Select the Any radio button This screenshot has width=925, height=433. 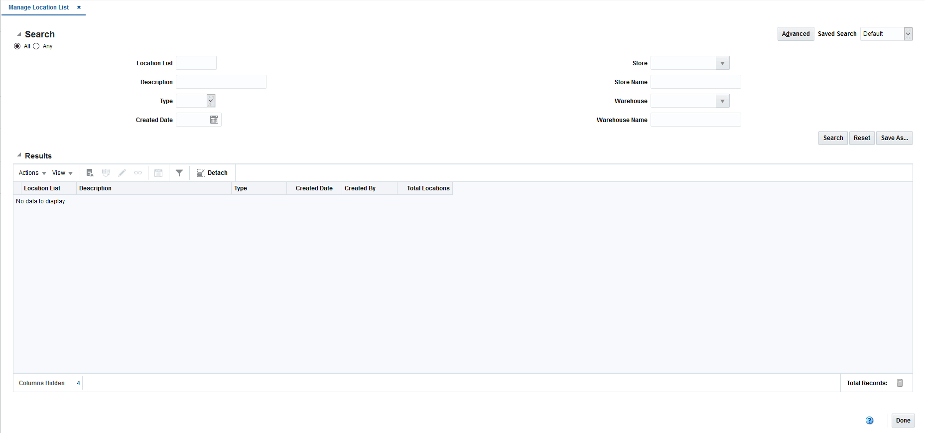(x=36, y=46)
